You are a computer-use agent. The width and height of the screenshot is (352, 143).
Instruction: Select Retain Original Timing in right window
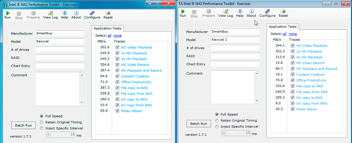217,120
